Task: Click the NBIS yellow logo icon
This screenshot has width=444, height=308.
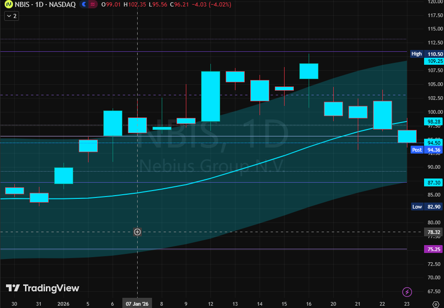Action: pyautogui.click(x=9, y=5)
